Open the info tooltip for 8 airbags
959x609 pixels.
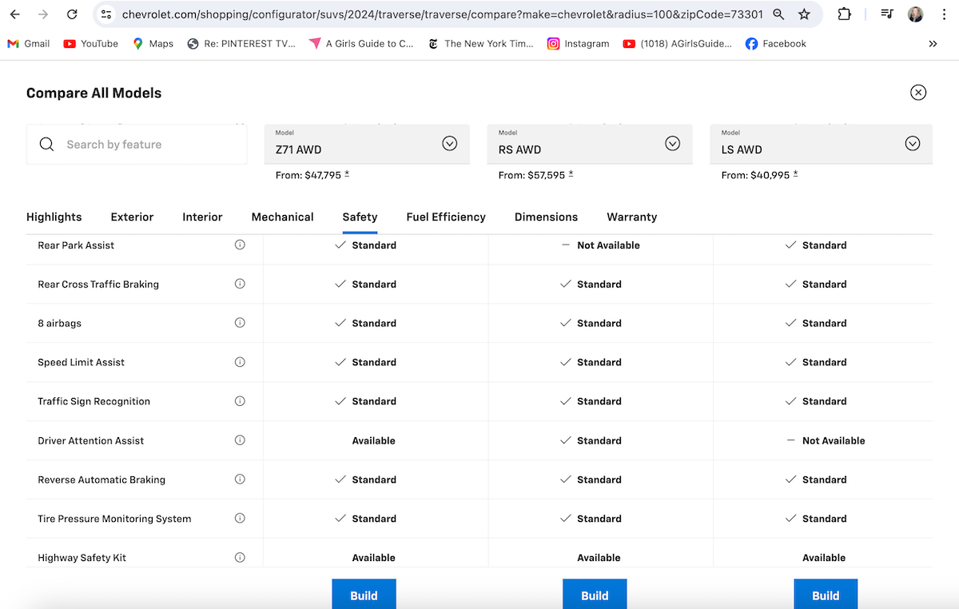pos(240,323)
